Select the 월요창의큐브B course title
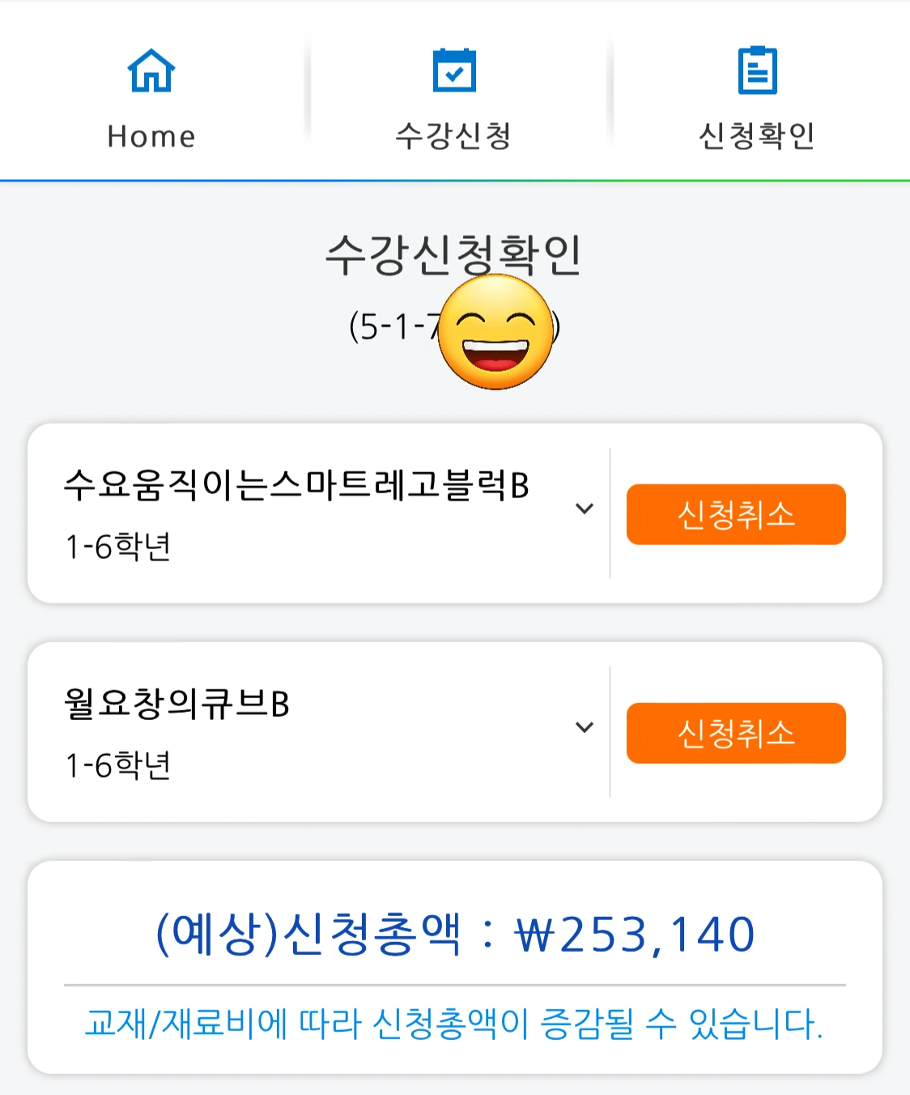This screenshot has height=1095, width=910. click(176, 704)
